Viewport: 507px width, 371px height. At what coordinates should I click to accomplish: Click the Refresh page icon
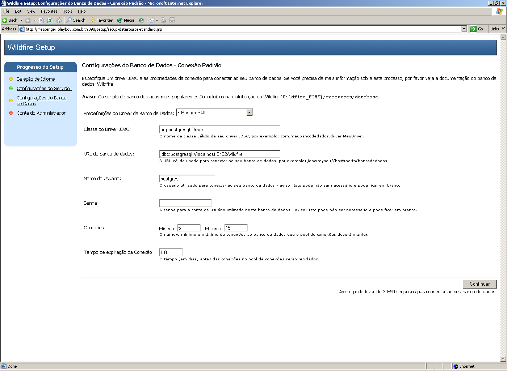pyautogui.click(x=50, y=20)
